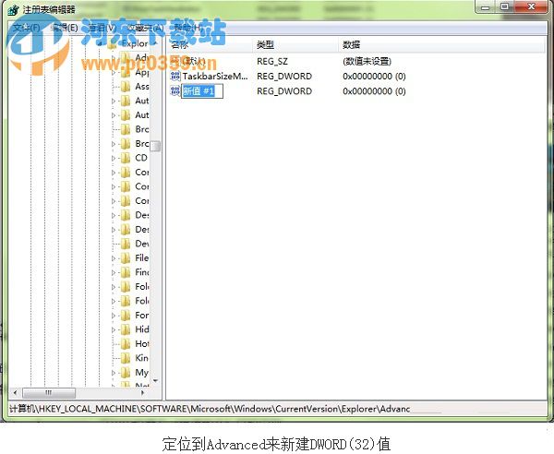554x454 pixels.
Task: Click the tree scrollbar down arrow
Action: 155,380
